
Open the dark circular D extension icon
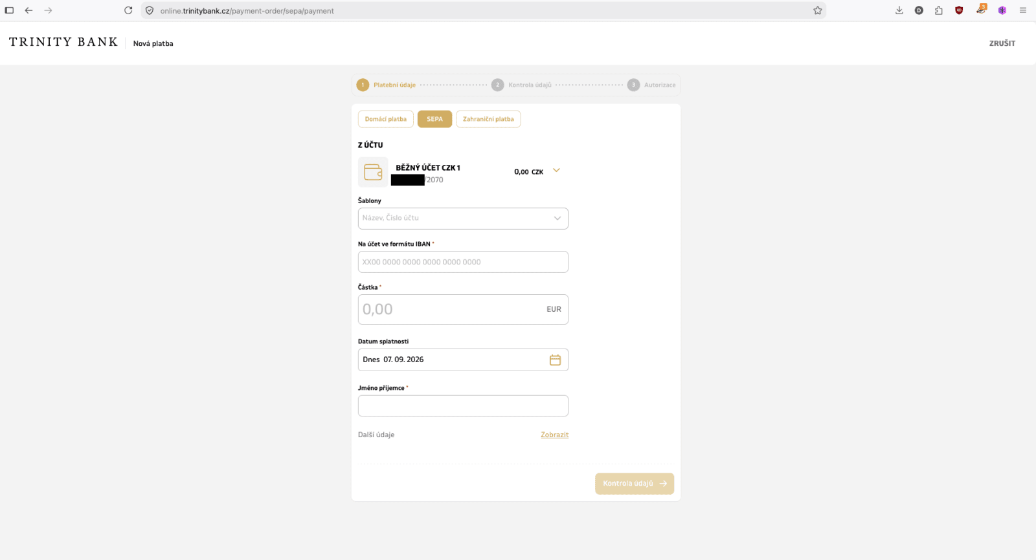pyautogui.click(x=919, y=10)
